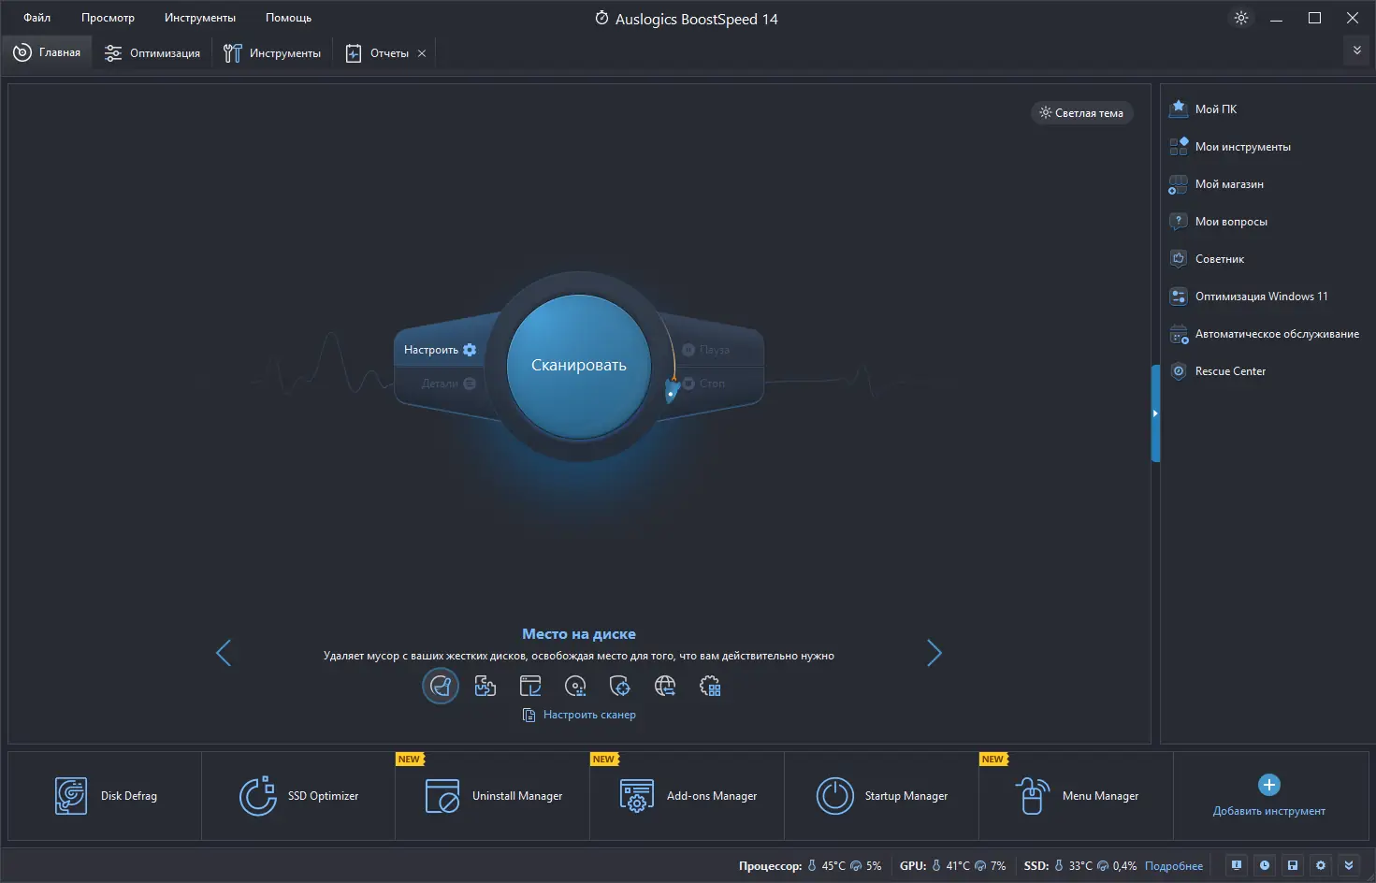
Task: Click the save disk icon in status bar
Action: pos(1293,865)
